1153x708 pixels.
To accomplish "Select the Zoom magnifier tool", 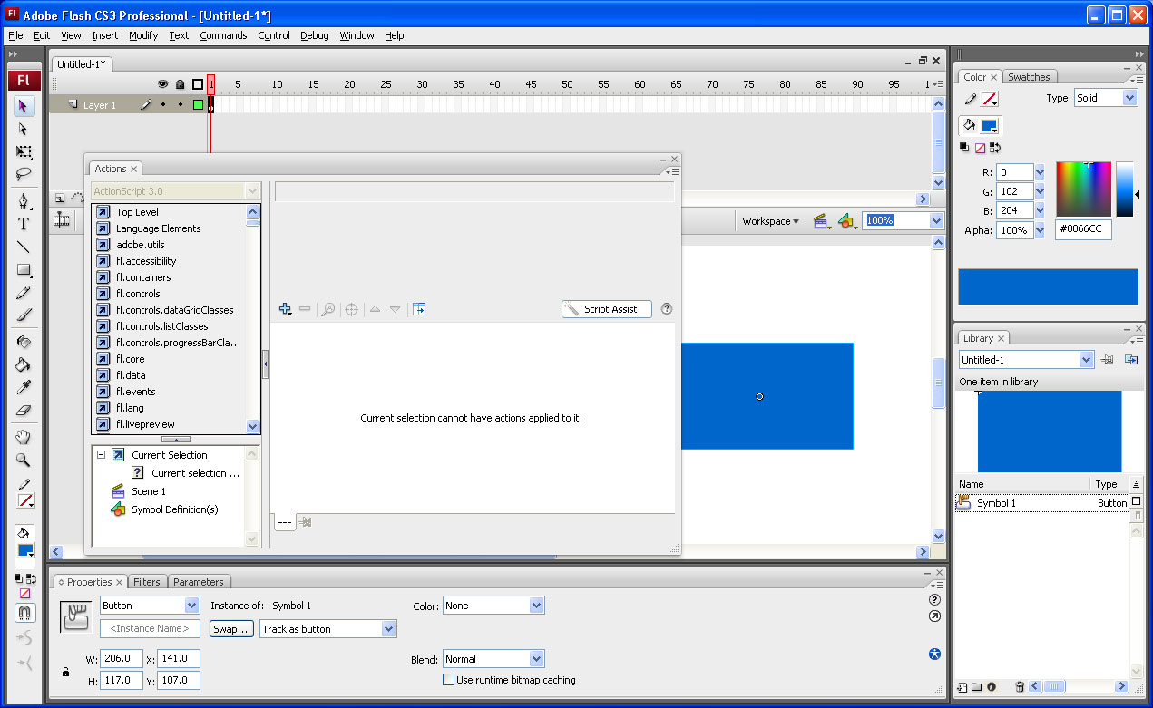I will click(x=24, y=461).
